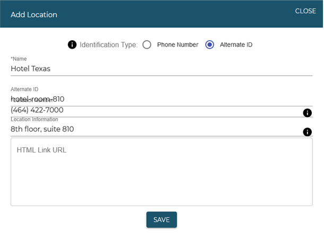324x234 pixels.
Task: Select the Phone Number radio button
Action: pyautogui.click(x=147, y=44)
